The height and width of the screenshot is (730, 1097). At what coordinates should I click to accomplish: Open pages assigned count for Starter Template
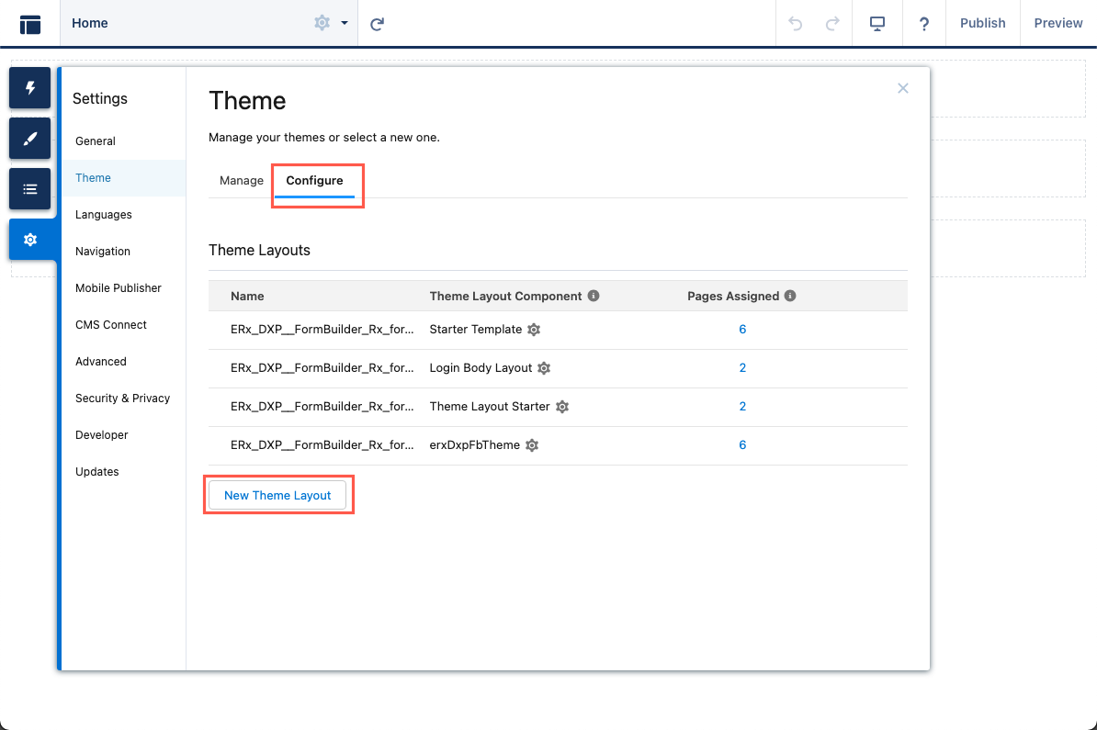tap(742, 330)
